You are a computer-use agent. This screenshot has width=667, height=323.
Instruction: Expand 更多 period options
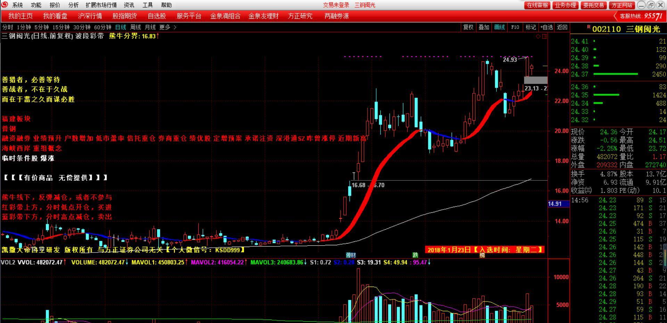[x=168, y=27]
